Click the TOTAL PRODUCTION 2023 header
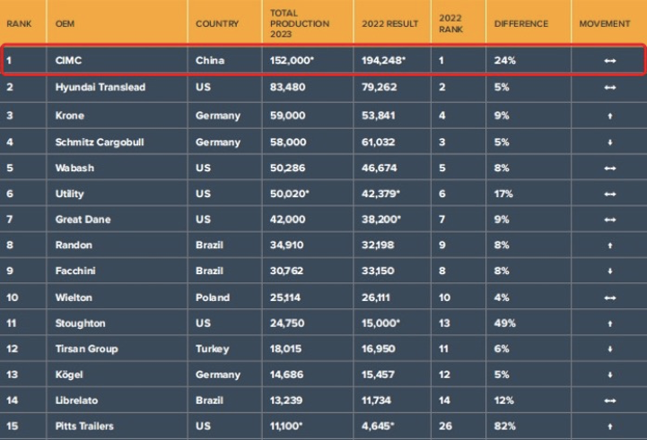This screenshot has width=647, height=440. (x=299, y=23)
